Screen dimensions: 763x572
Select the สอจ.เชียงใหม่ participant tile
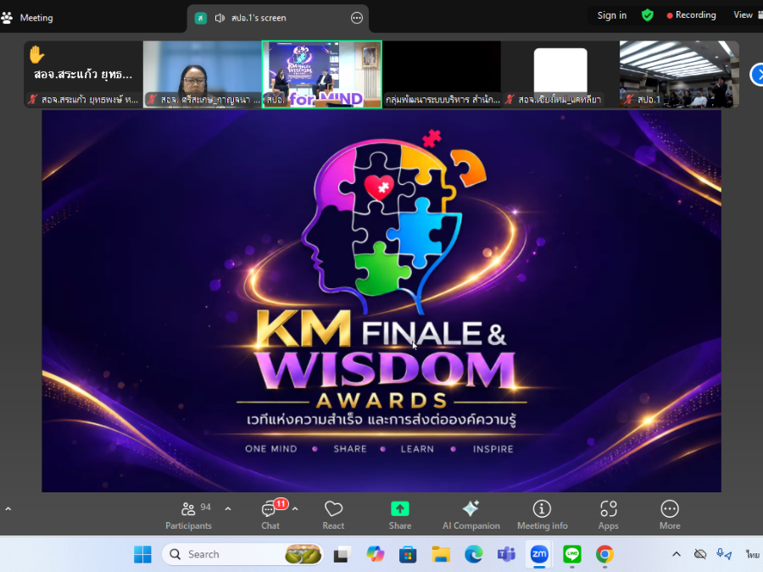coord(560,74)
